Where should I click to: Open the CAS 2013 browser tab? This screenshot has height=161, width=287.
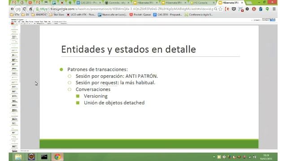(x=89, y=3)
